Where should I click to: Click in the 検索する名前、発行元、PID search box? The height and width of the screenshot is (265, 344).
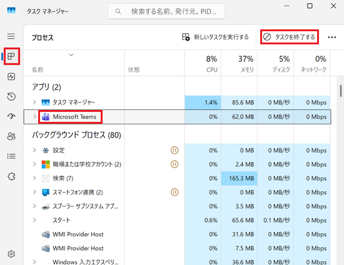click(x=166, y=11)
